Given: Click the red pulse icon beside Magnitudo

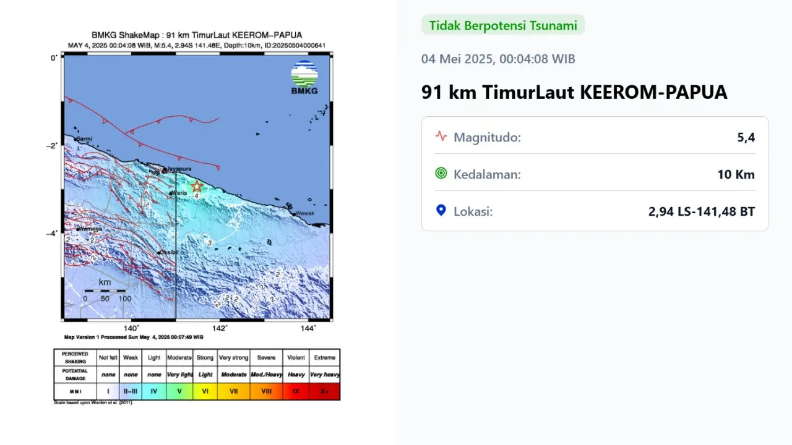Looking at the screenshot, I should [x=441, y=136].
